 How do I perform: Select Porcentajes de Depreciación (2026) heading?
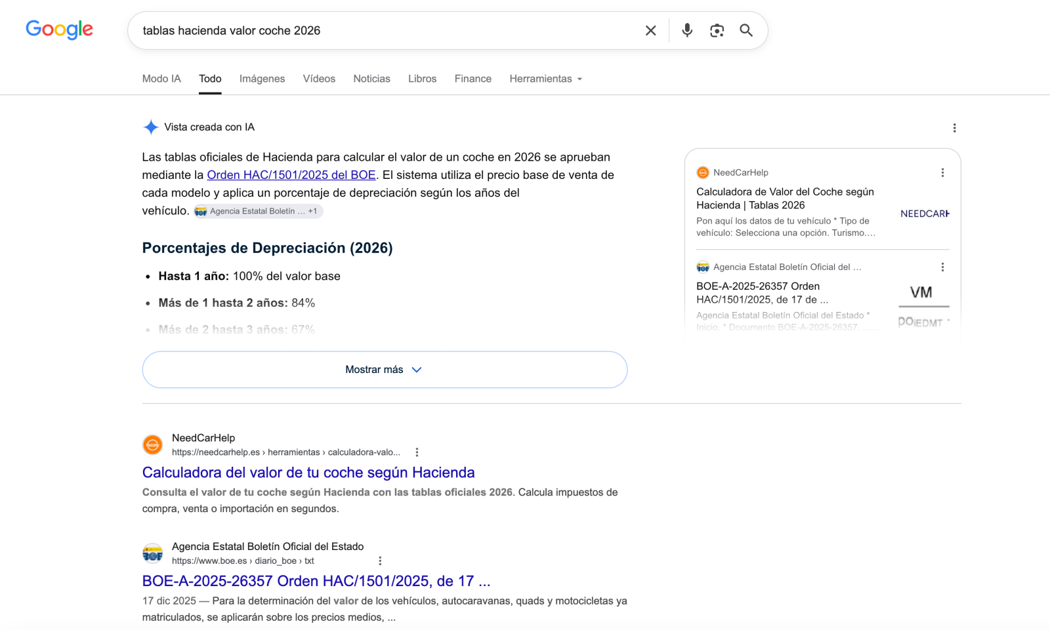point(267,248)
